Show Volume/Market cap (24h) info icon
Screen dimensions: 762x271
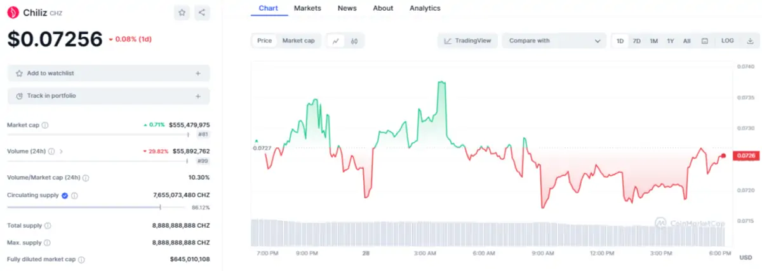pos(86,178)
